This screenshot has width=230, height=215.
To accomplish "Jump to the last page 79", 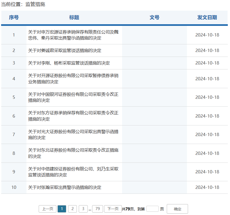I will click(97, 209).
